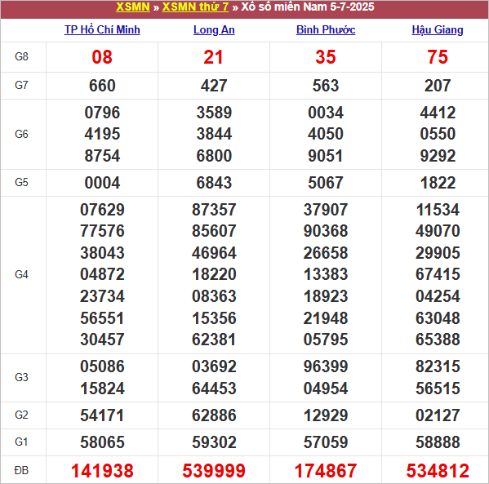Click the special prize 534812
The width and height of the screenshot is (489, 484).
pos(438,471)
